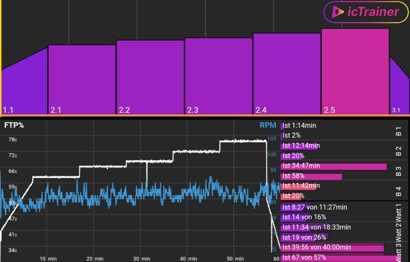410x262 pixels.
Task: Click the red 'Ist 11:42min' B4 bar
Action: pos(300,186)
